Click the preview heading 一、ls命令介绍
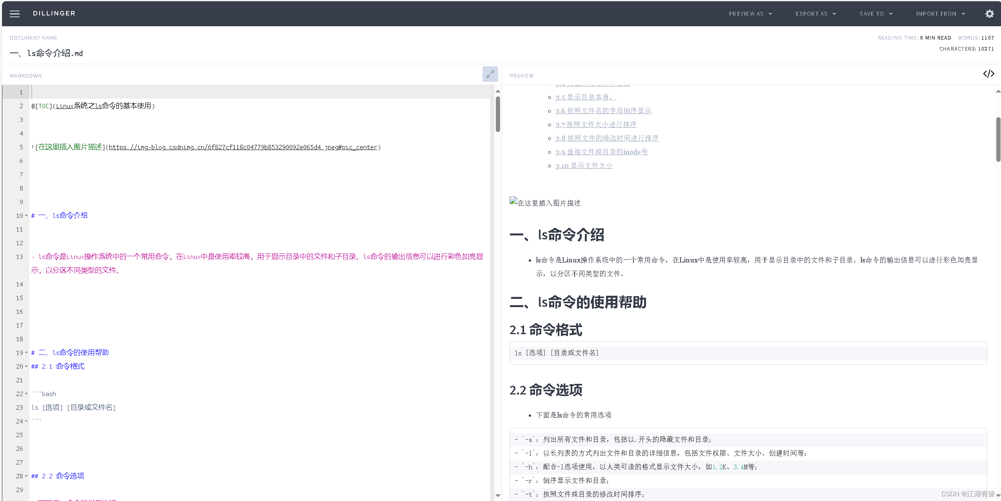 (557, 235)
